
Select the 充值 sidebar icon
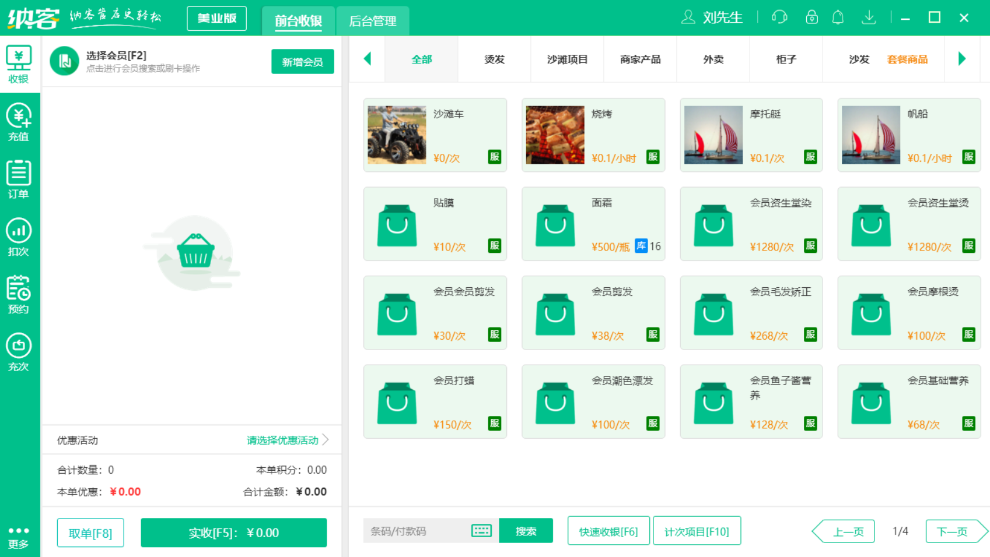point(19,121)
